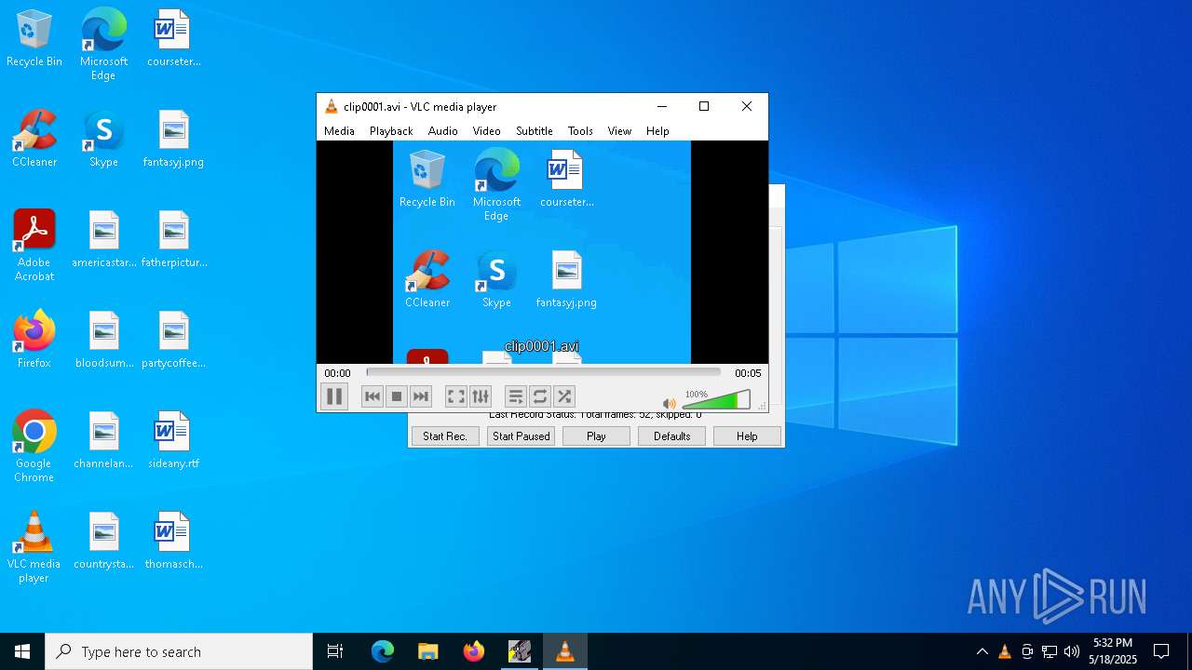
Task: Open the Subtitle menu
Action: point(535,131)
